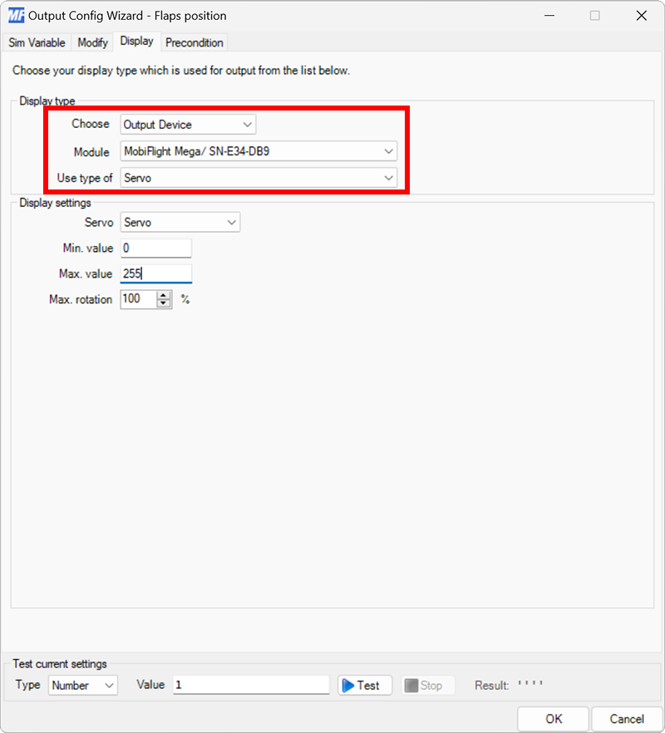This screenshot has width=665, height=733.
Task: Open the Precondition tab
Action: tap(194, 42)
